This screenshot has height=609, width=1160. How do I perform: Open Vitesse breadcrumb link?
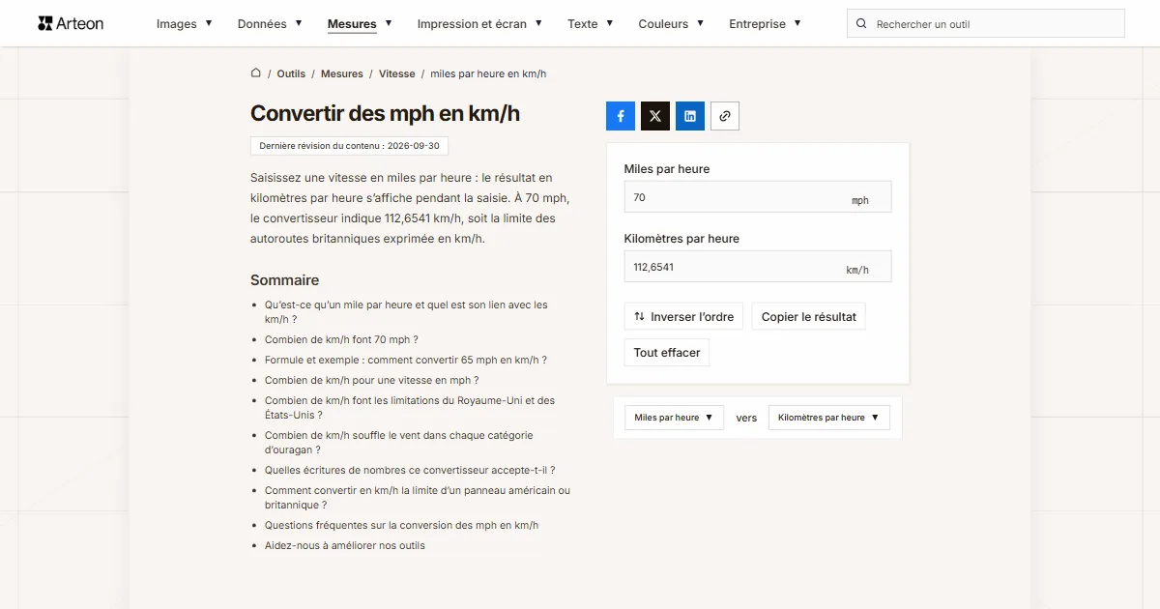[x=397, y=73]
